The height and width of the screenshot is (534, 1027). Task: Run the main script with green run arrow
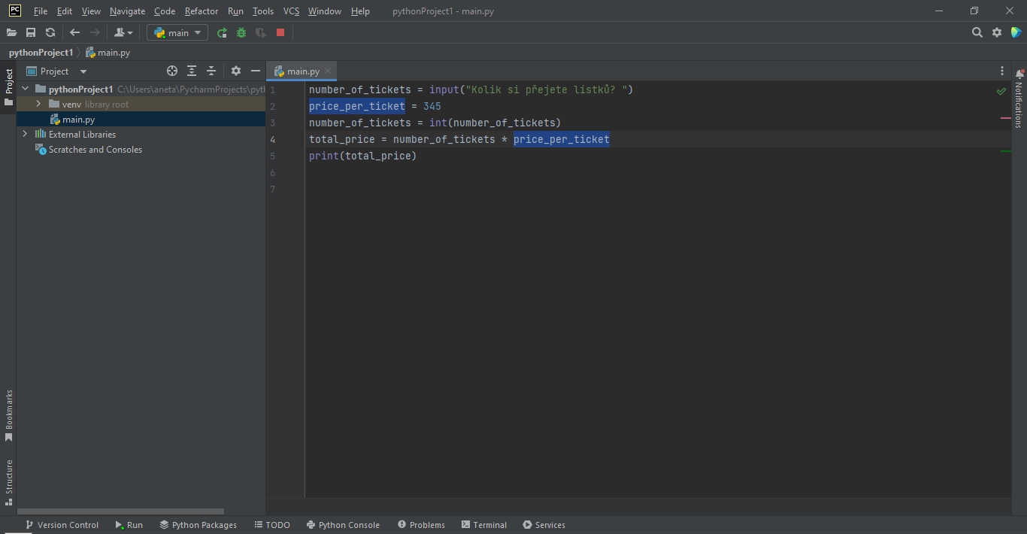click(222, 32)
